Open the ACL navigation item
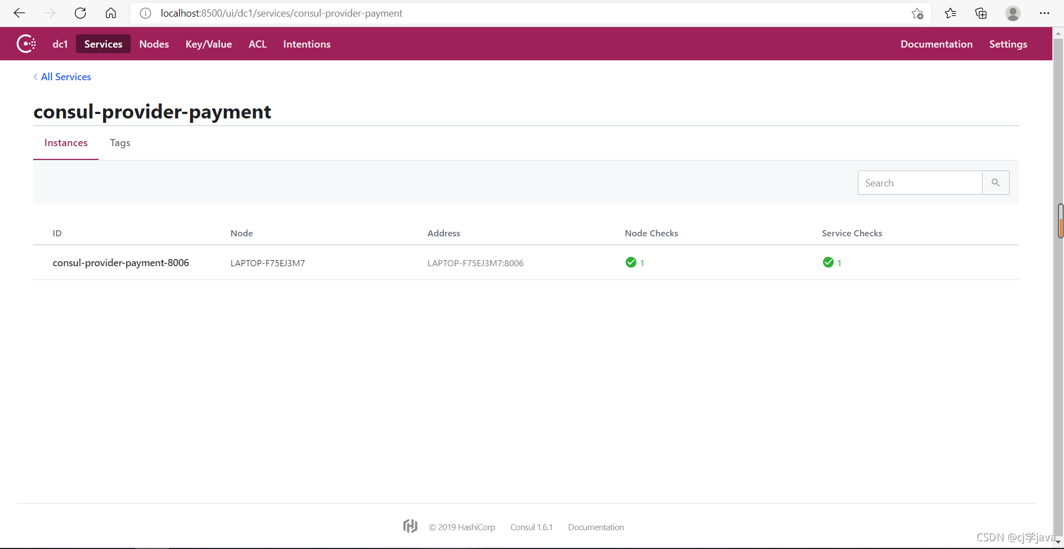Viewport: 1064px width, 549px height. click(x=258, y=44)
